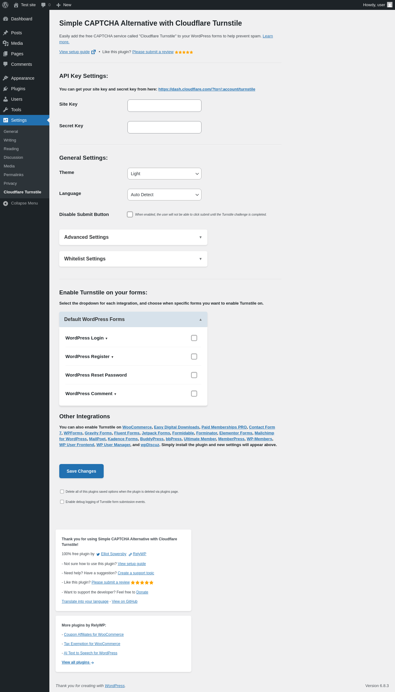The image size is (395, 692).
Task: Open the Dashboard icon in sidebar
Action: [6, 19]
